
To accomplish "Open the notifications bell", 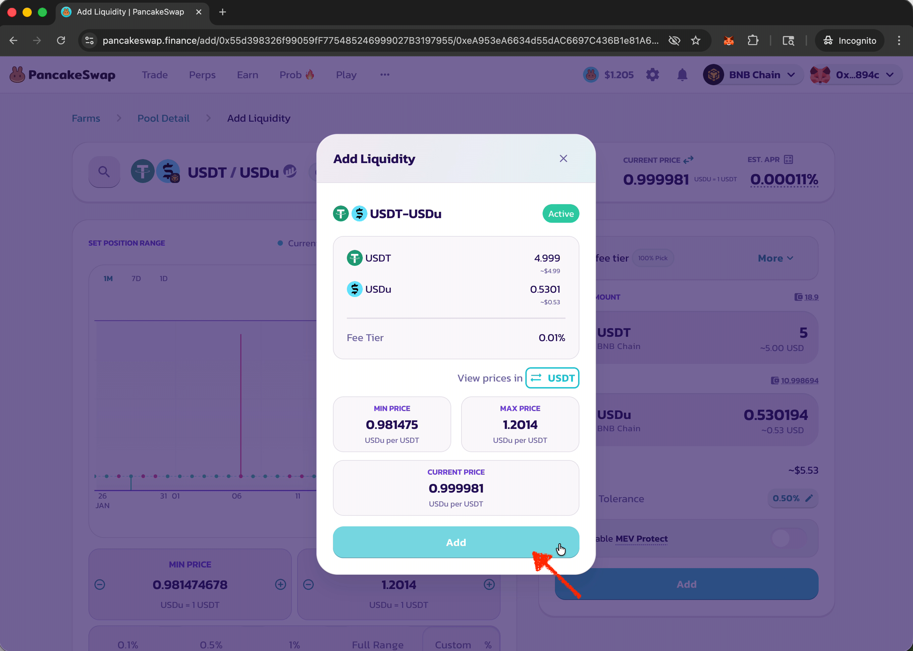I will tap(682, 75).
